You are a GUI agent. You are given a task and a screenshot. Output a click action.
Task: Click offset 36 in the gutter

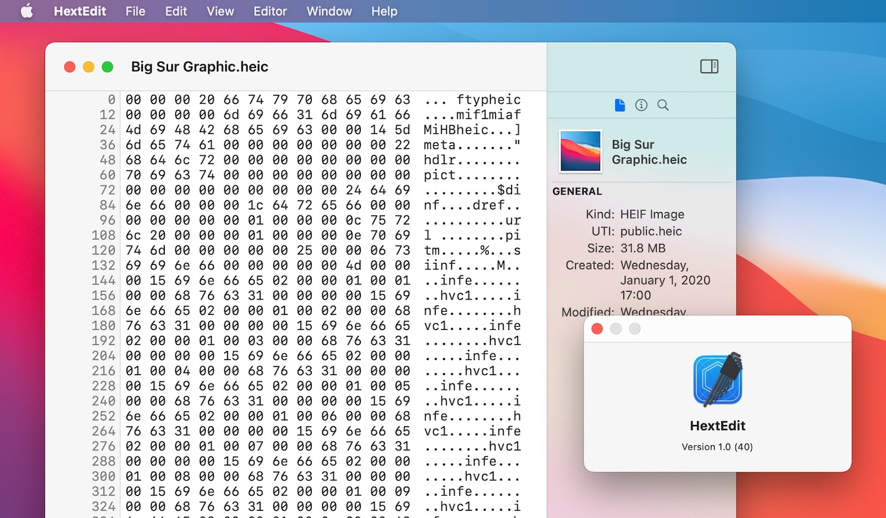pyautogui.click(x=108, y=144)
